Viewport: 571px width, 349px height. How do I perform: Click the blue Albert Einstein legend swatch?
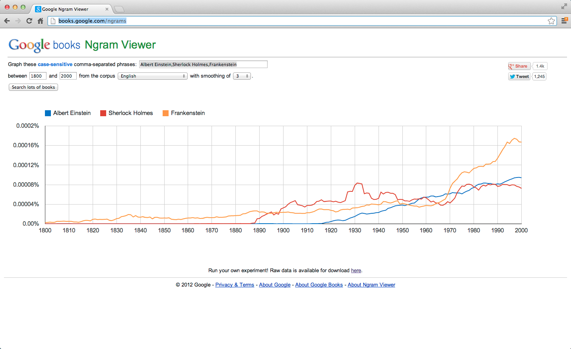point(48,113)
